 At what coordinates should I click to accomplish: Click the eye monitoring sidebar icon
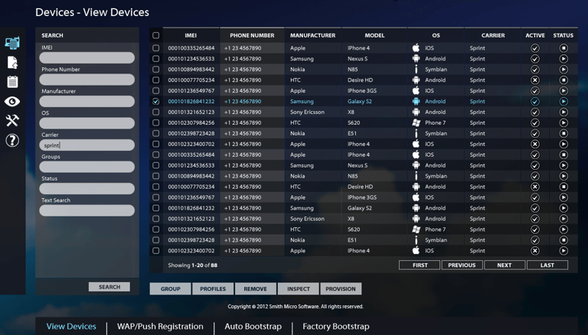coord(12,102)
